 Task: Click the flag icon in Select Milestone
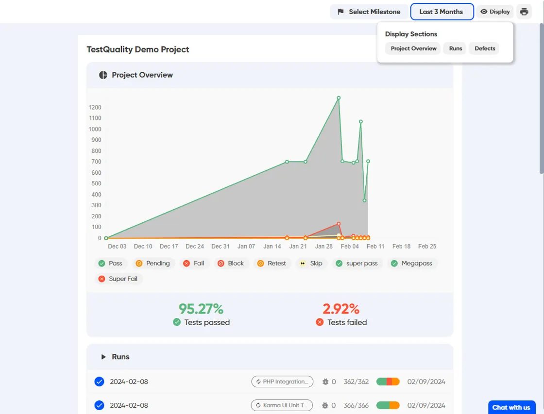point(340,12)
